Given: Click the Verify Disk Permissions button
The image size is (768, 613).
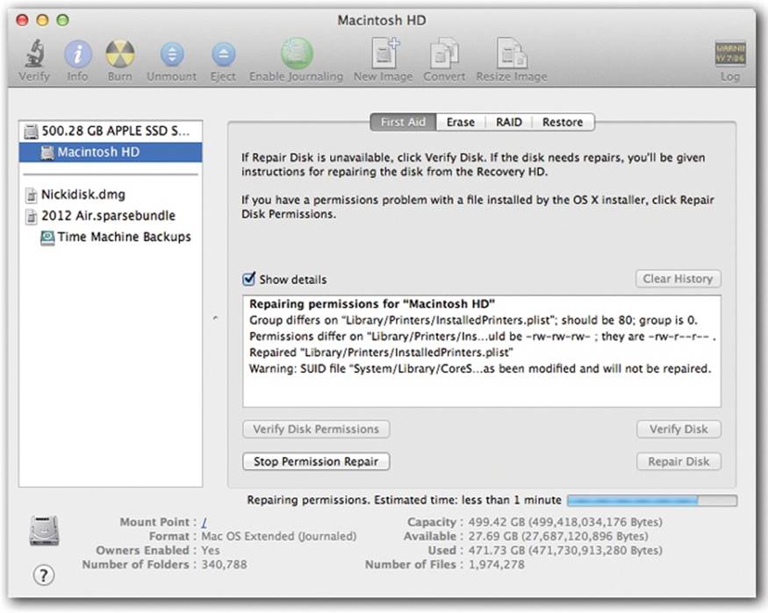Looking at the screenshot, I should (316, 429).
